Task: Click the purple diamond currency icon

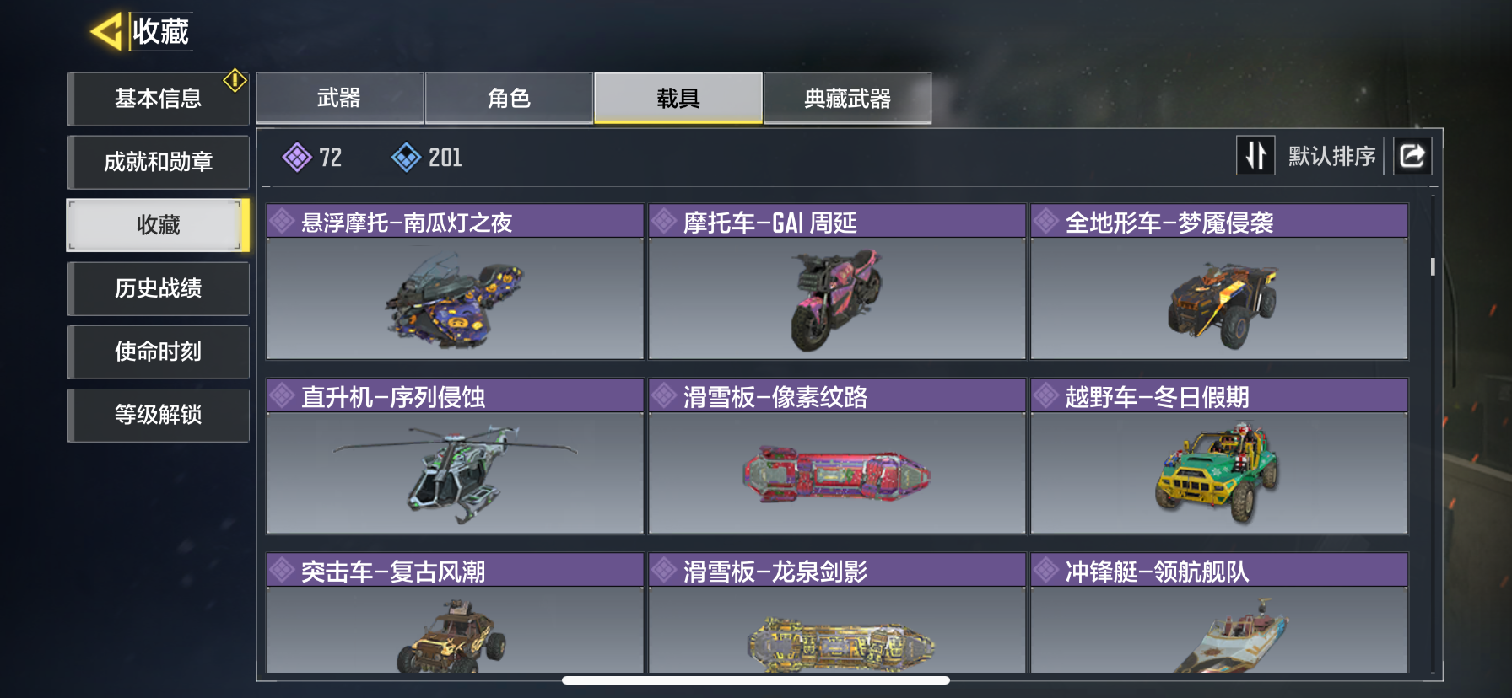Action: (x=297, y=157)
